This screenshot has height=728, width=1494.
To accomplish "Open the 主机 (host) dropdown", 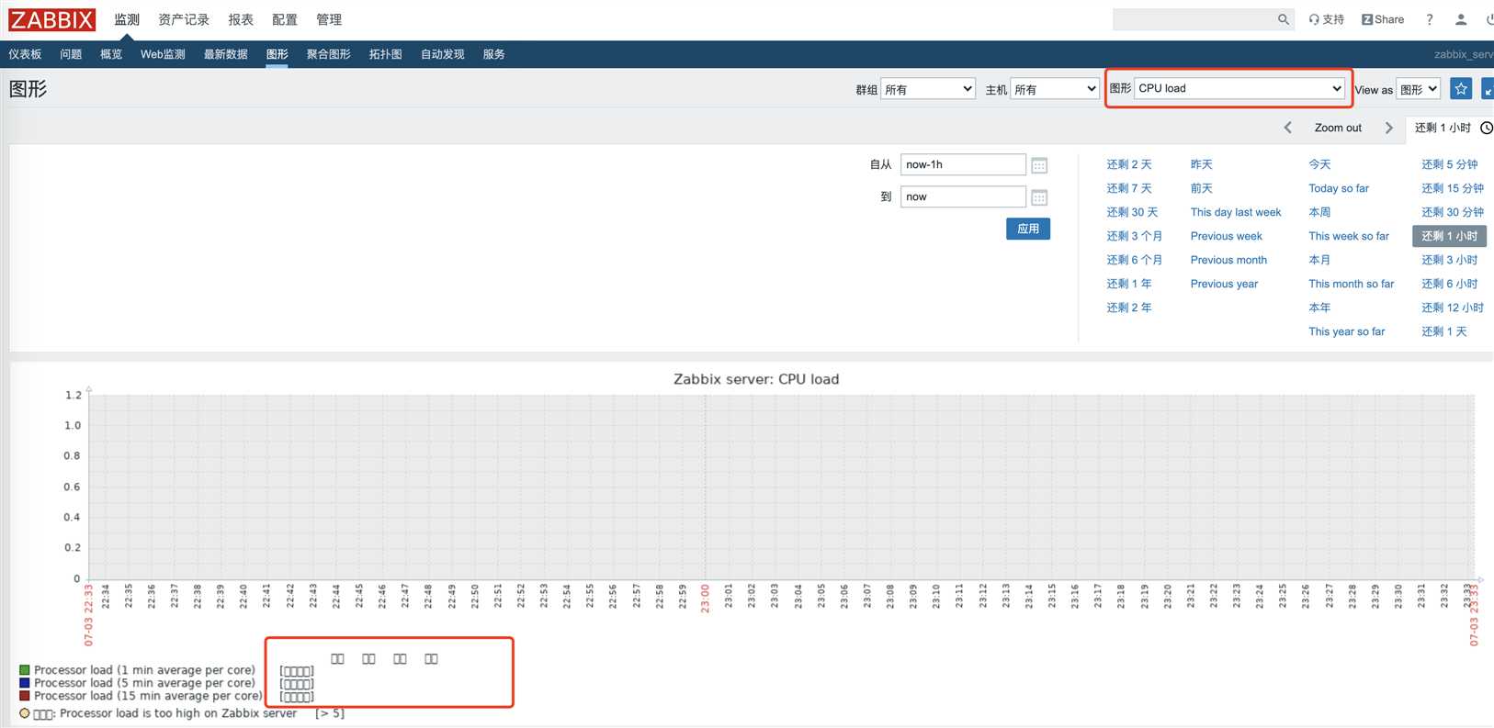I will [x=1055, y=89].
